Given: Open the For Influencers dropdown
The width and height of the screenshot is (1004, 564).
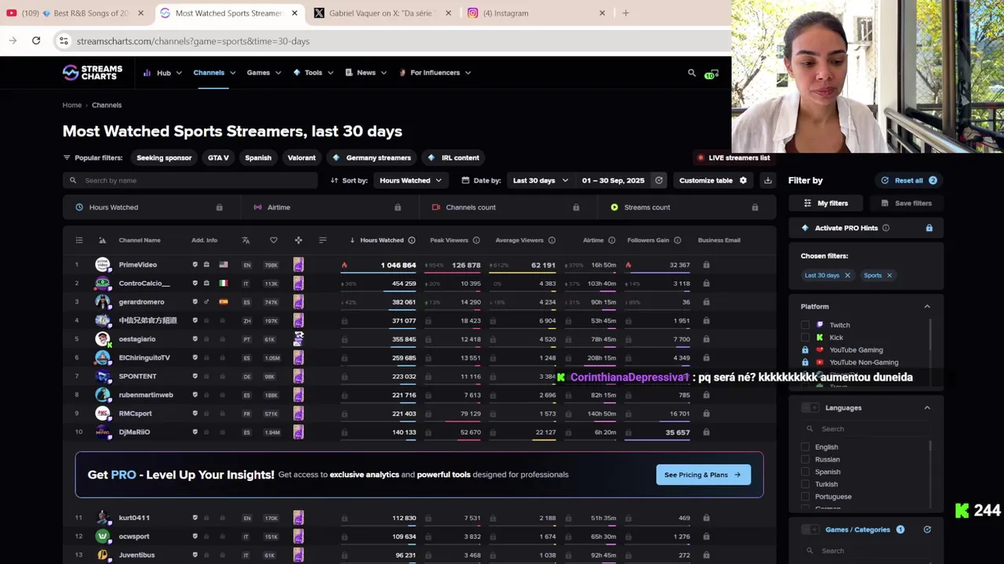Looking at the screenshot, I should click(x=435, y=73).
